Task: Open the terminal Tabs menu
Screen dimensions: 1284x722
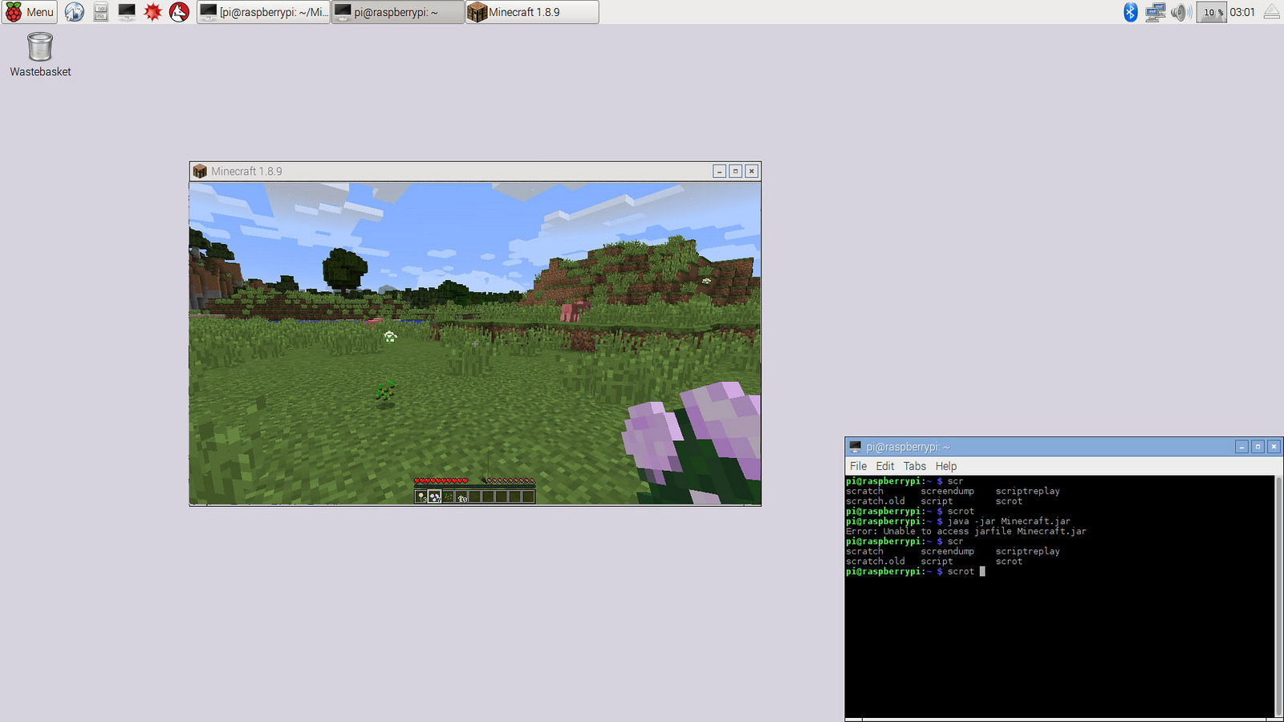Action: click(x=914, y=466)
